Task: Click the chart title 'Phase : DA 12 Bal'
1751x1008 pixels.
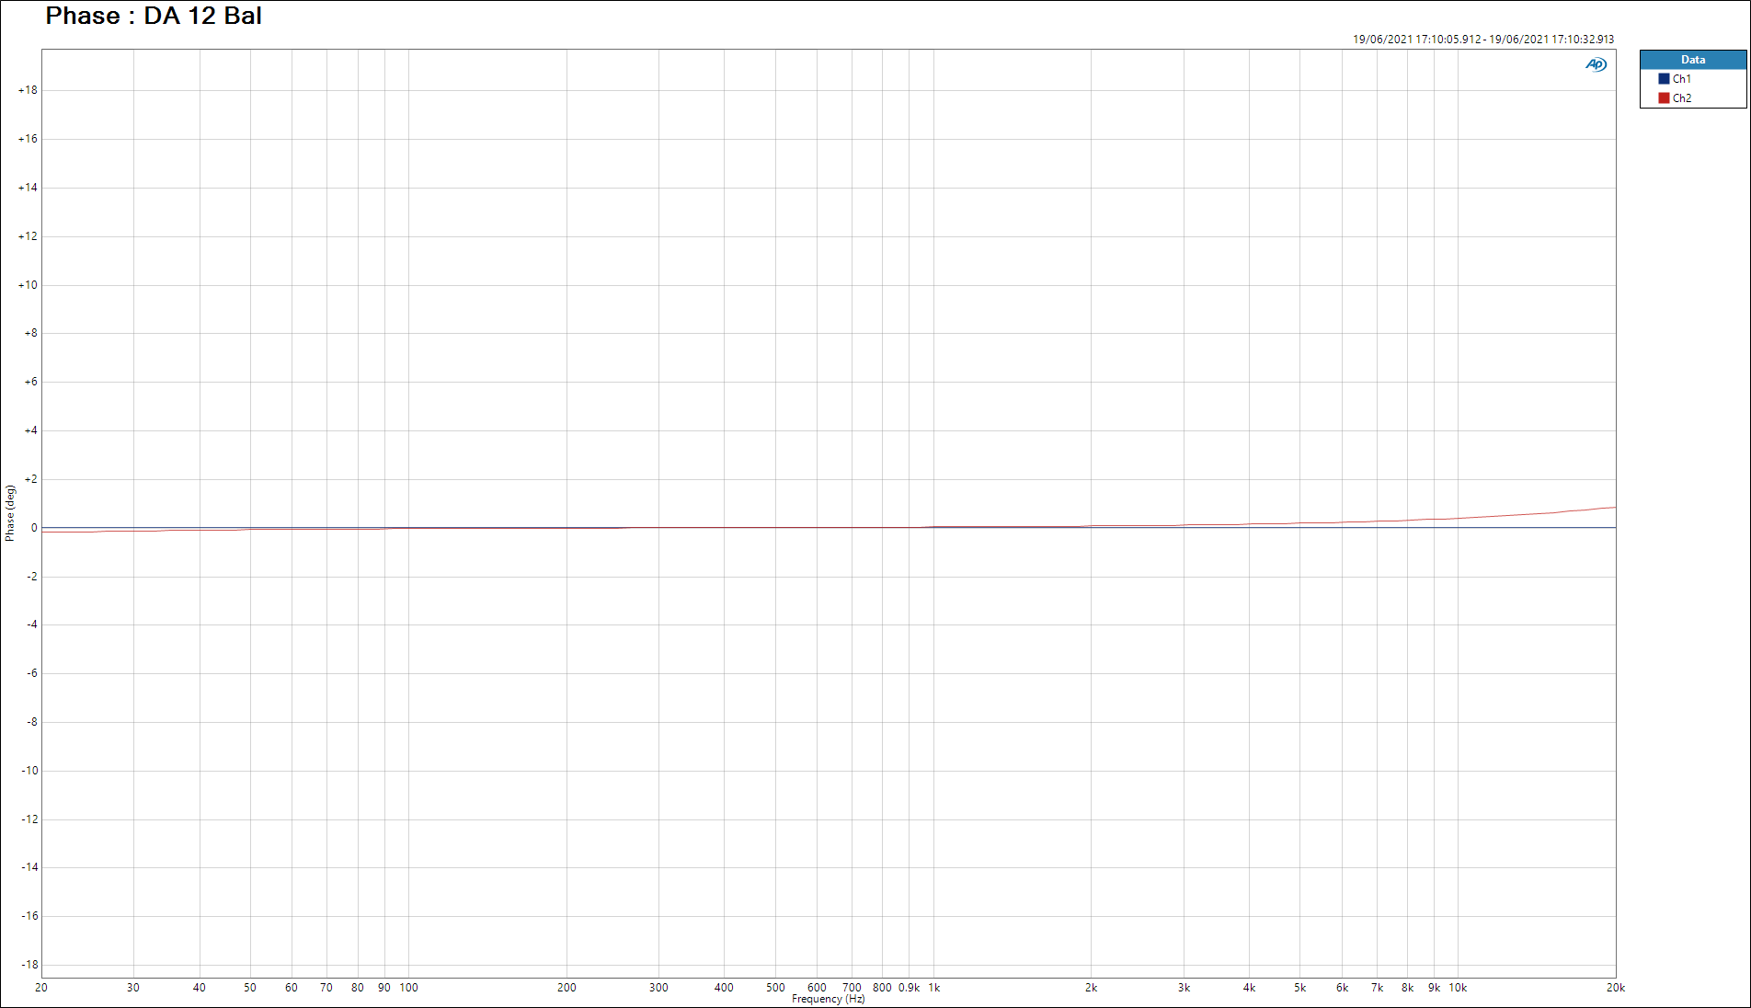Action: click(x=154, y=16)
